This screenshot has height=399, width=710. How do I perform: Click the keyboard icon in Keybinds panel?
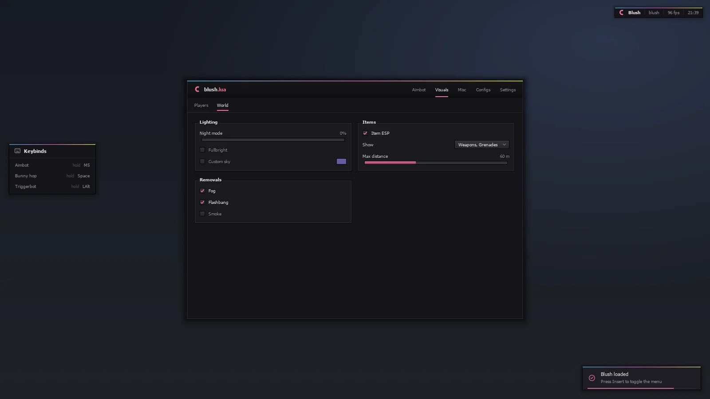[x=18, y=151]
